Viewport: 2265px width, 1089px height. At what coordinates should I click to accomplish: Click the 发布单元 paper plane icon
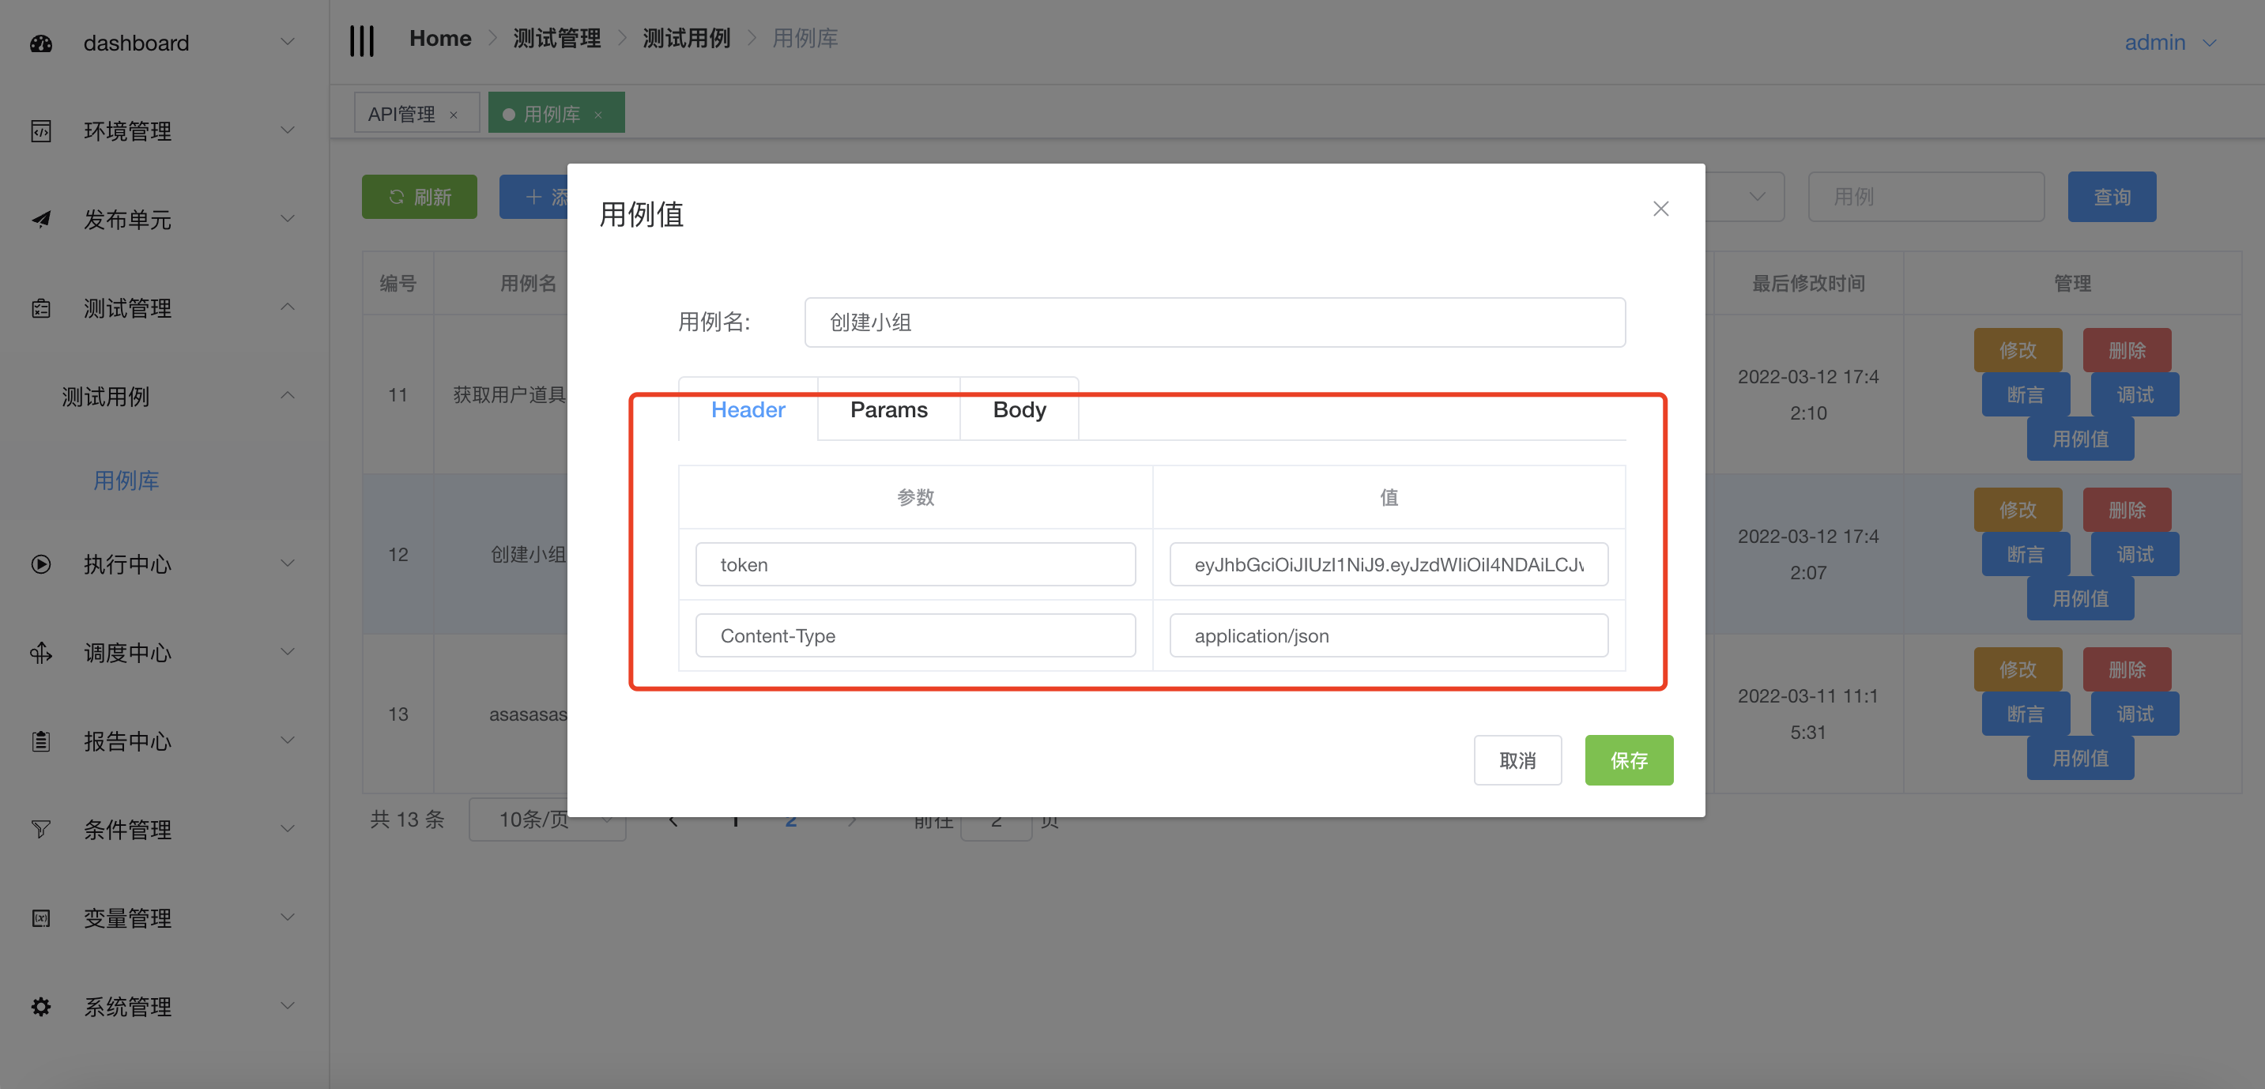tap(41, 220)
